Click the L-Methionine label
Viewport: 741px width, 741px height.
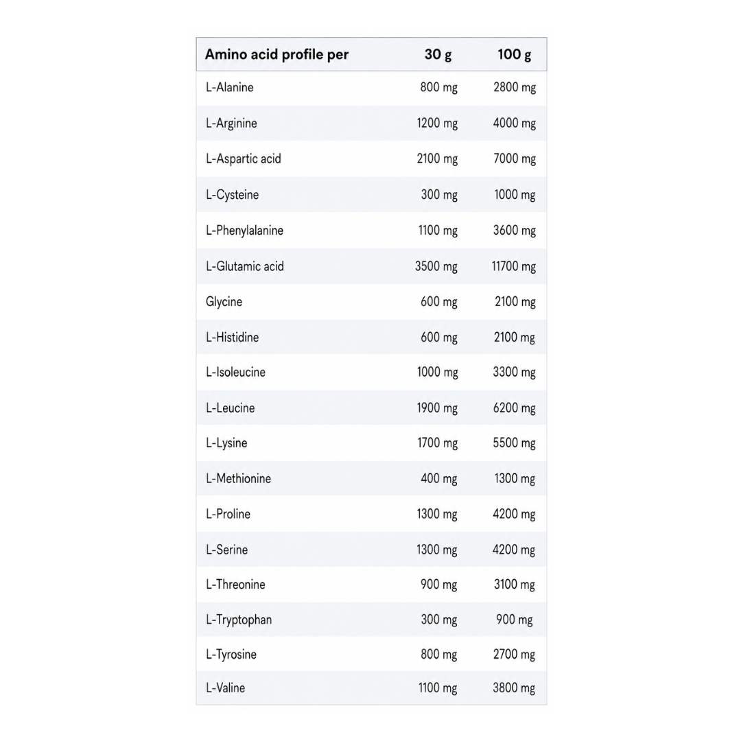click(238, 479)
